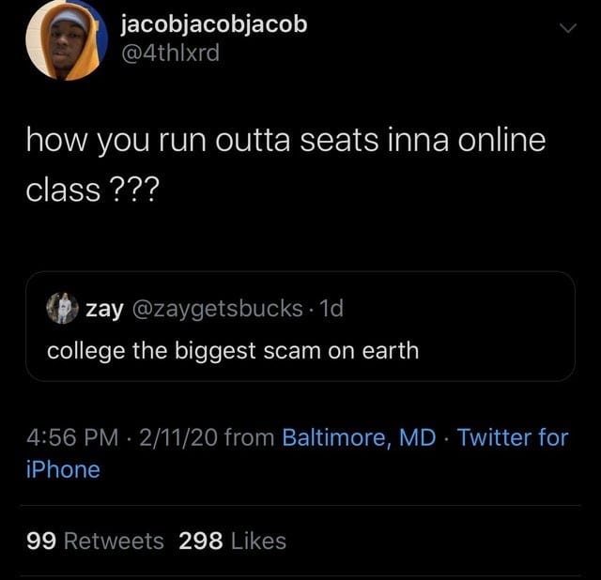Tap the Baltimore, MD location link
Image resolution: width=601 pixels, height=580 pixels.
(359, 437)
